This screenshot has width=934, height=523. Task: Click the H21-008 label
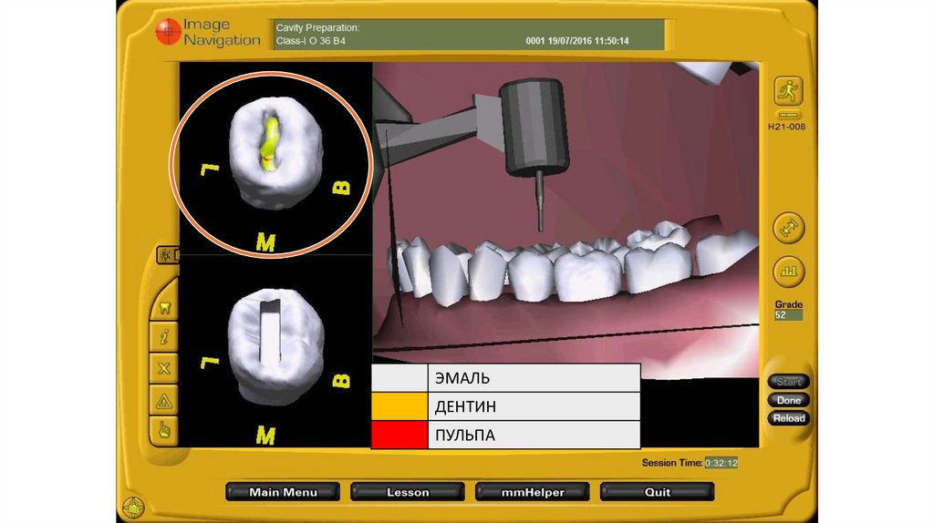pyautogui.click(x=786, y=127)
